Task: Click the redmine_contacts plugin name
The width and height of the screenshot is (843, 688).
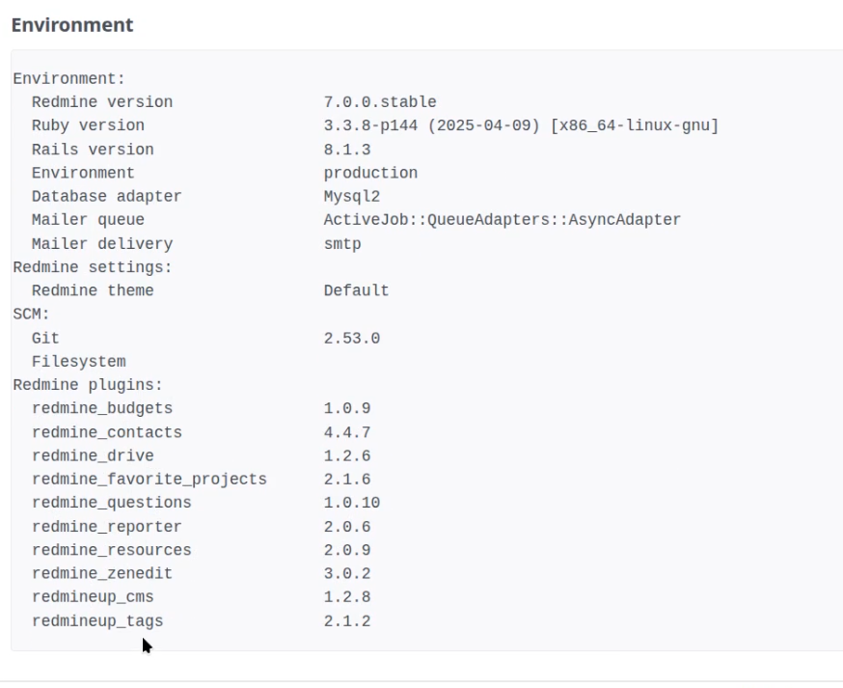Action: tap(106, 432)
